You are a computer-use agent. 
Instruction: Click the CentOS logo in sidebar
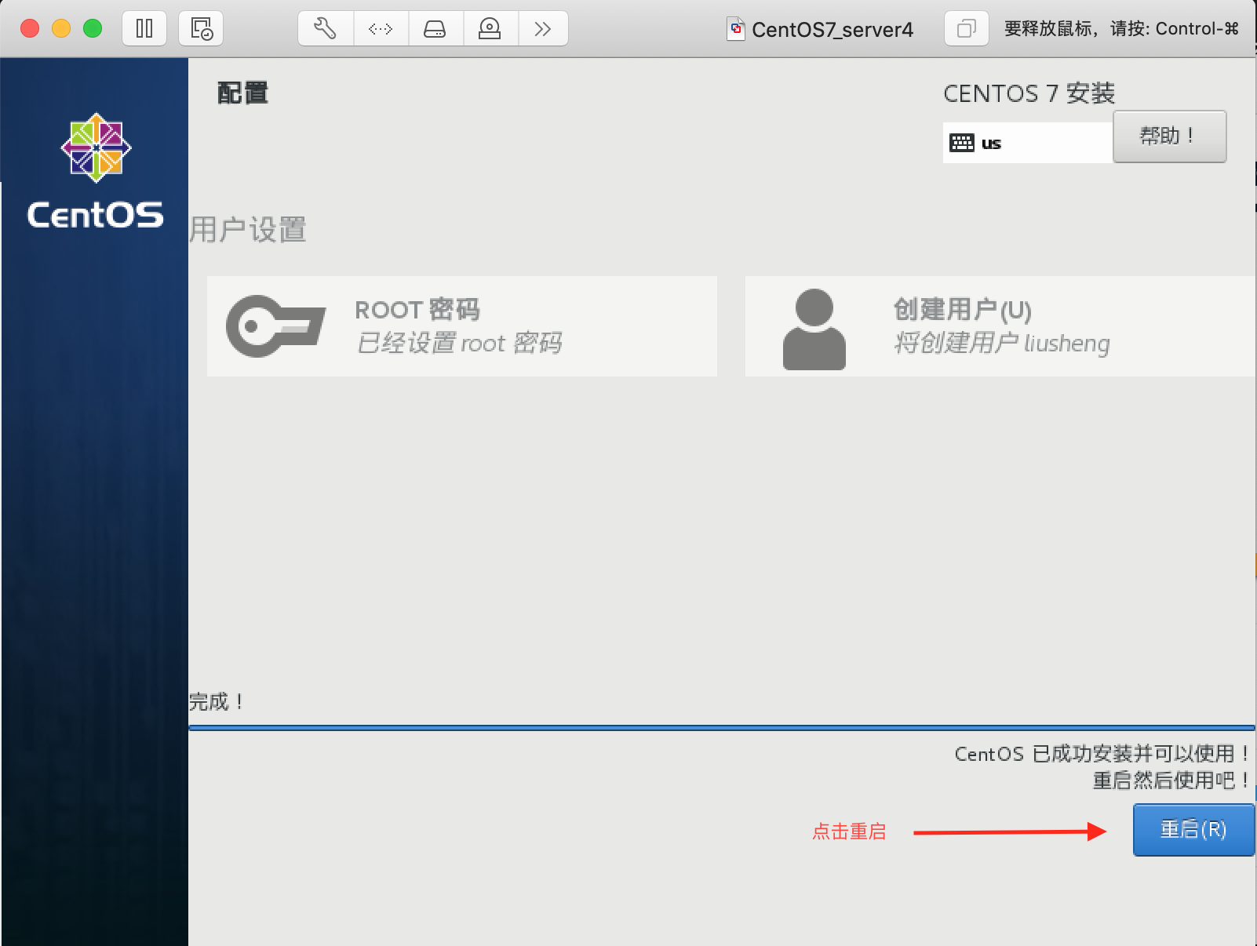point(96,171)
